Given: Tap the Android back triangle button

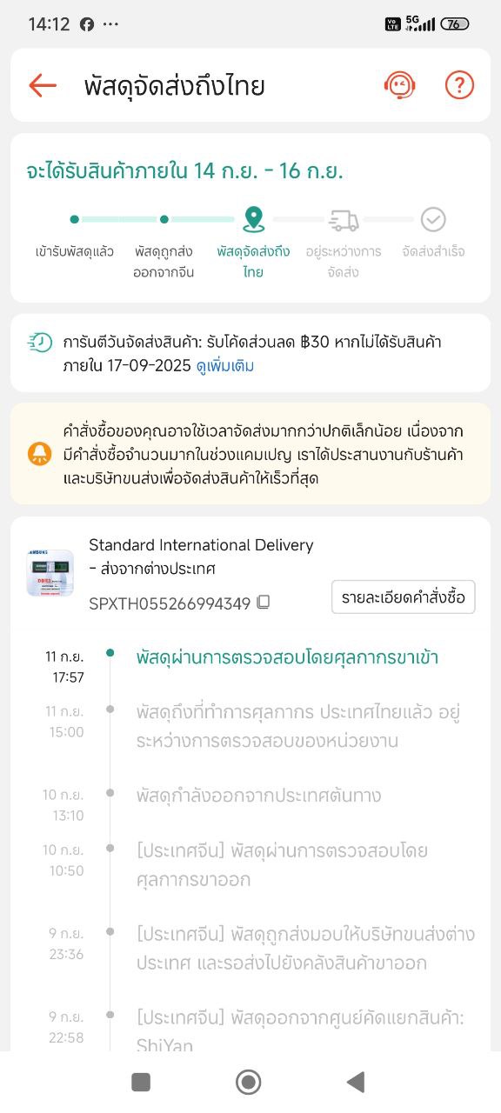Looking at the screenshot, I should (x=356, y=1082).
